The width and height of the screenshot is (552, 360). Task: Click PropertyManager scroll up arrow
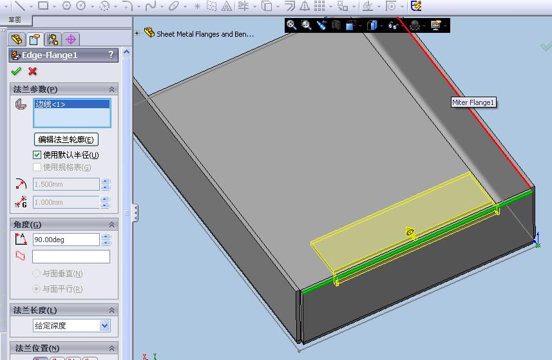pyautogui.click(x=127, y=52)
